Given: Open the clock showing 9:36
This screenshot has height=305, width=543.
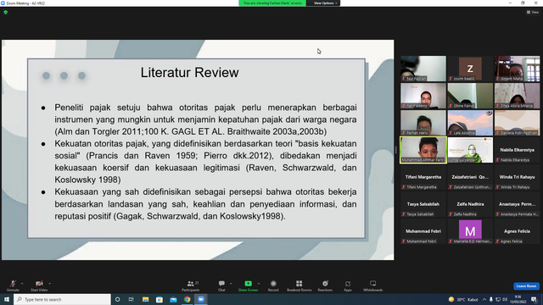Looking at the screenshot, I should [x=518, y=299].
